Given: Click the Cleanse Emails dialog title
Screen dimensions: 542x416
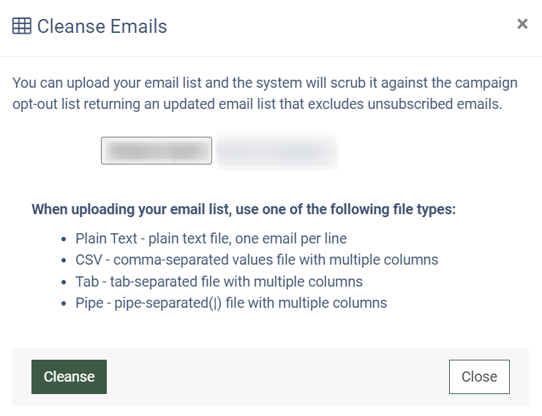Looking at the screenshot, I should click(x=102, y=26).
